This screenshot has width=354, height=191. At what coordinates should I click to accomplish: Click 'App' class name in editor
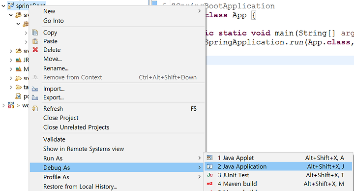[239, 15]
